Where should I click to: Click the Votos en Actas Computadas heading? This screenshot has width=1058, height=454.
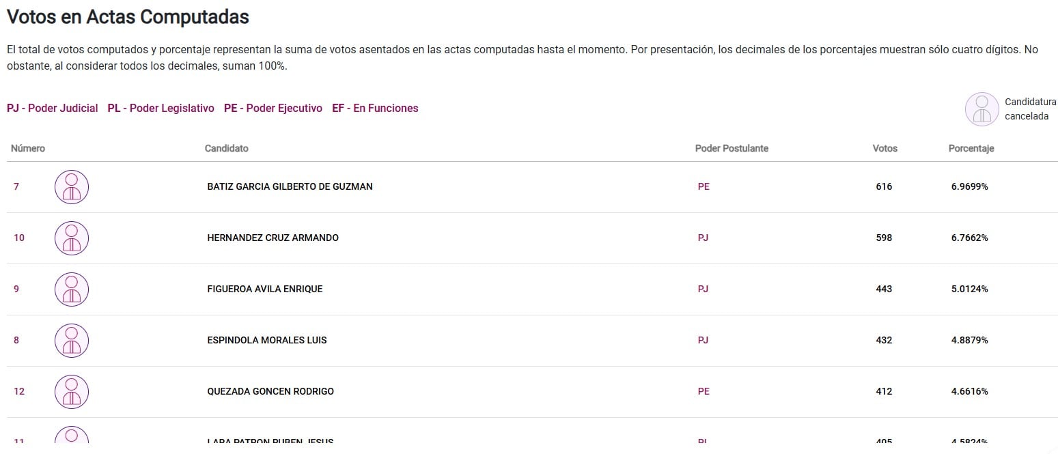click(x=128, y=17)
